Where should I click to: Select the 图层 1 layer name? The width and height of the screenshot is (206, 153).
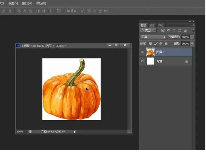[x=160, y=52]
